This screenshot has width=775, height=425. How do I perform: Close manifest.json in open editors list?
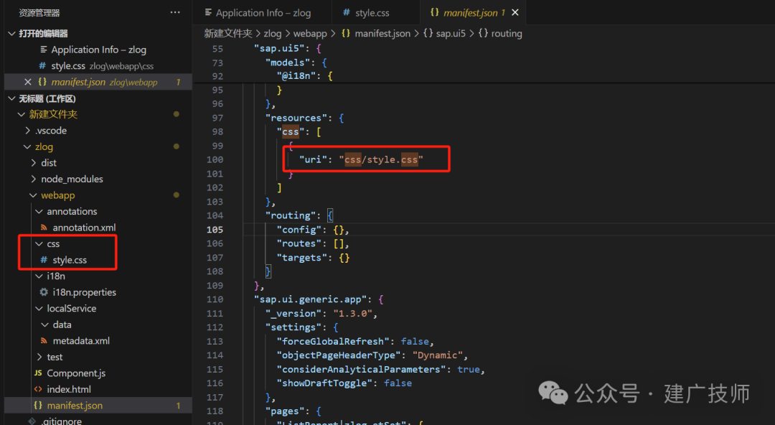click(x=28, y=82)
